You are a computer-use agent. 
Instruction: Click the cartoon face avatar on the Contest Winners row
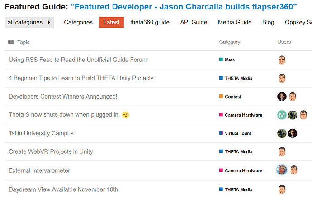tap(293, 97)
